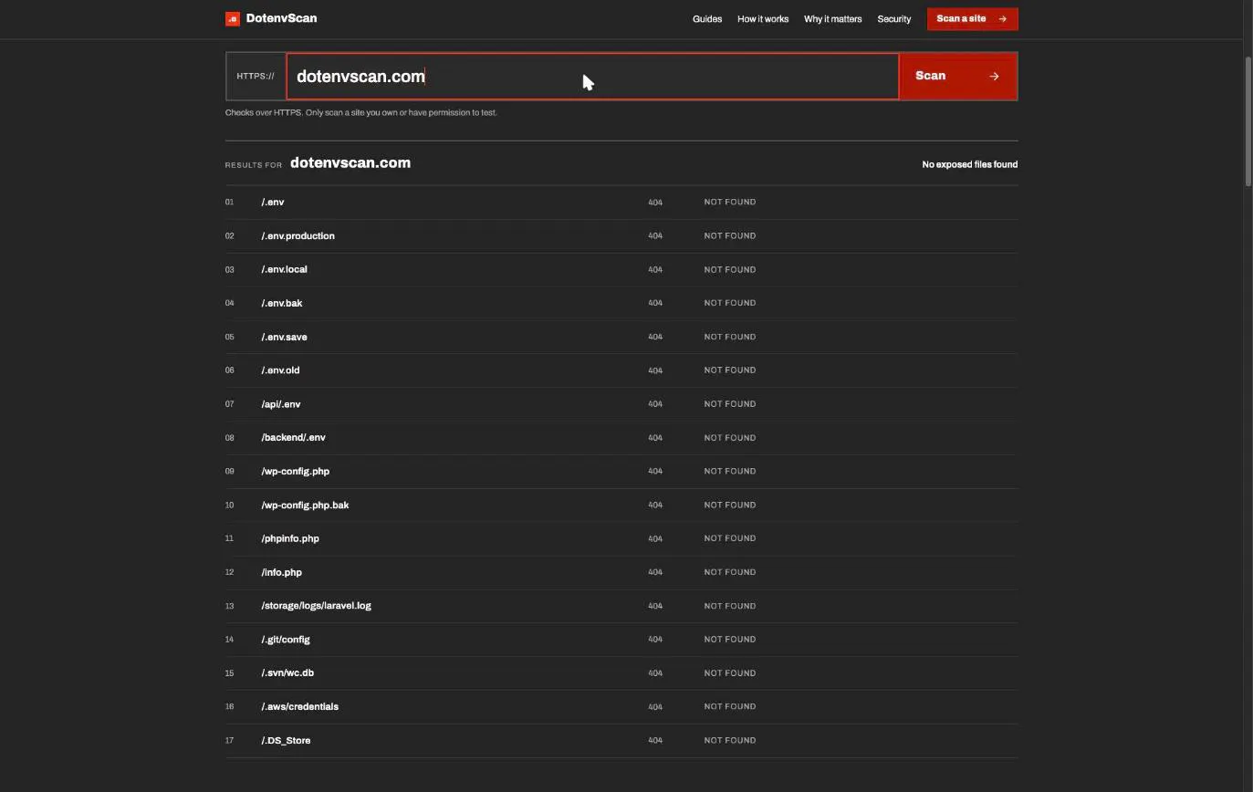Viewport: 1253px width, 792px height.
Task: Click the dotenvscan.com results heading
Action: (350, 163)
